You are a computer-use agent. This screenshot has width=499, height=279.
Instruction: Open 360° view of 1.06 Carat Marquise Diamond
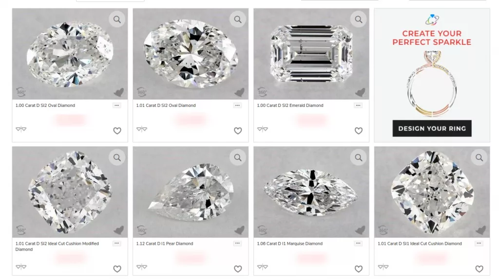[x=262, y=230]
